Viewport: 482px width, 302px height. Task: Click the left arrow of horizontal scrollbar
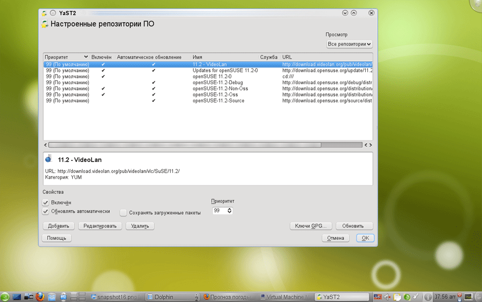(46, 145)
